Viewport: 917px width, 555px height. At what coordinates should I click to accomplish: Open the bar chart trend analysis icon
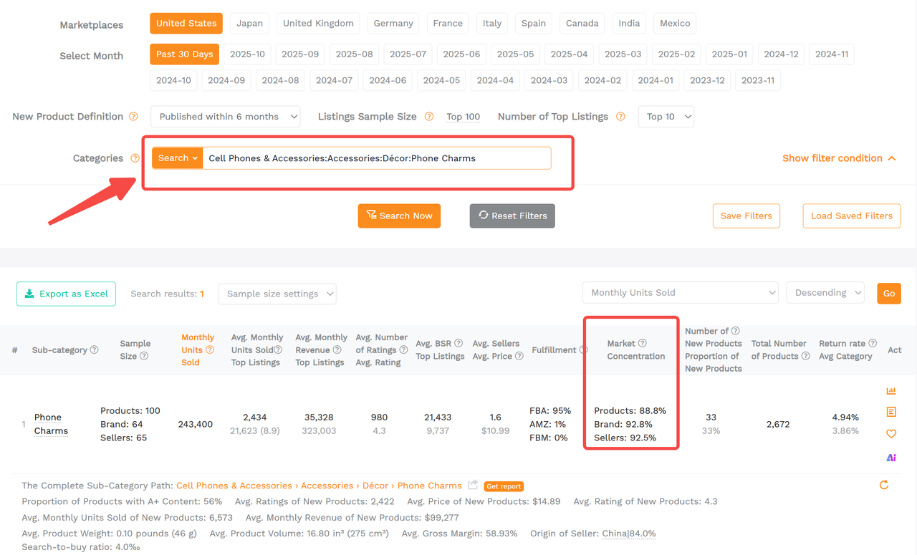pyautogui.click(x=890, y=390)
